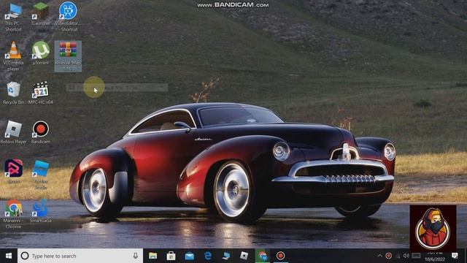Open the computer monitor taskbar icon
Screen dimensions: 467x263
226,256
